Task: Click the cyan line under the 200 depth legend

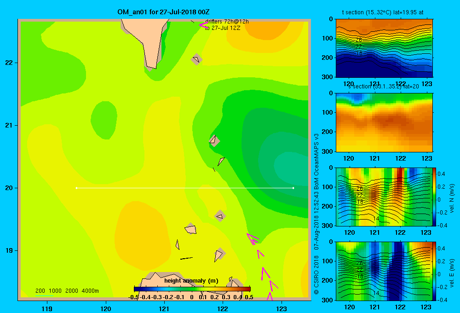Action: (x=44, y=296)
